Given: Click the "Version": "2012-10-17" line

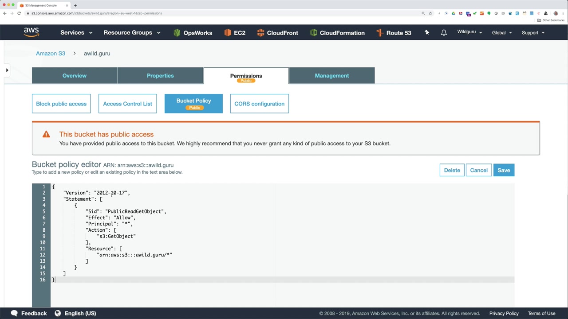Looking at the screenshot, I should [97, 193].
